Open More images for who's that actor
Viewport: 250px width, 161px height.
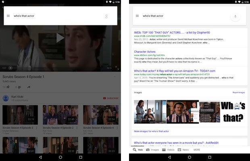[151, 131]
